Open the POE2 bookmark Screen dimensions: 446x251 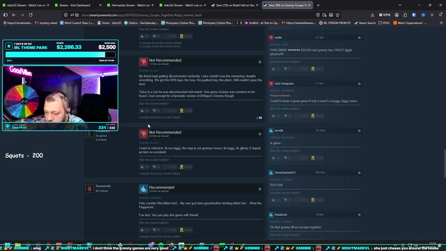point(384,23)
